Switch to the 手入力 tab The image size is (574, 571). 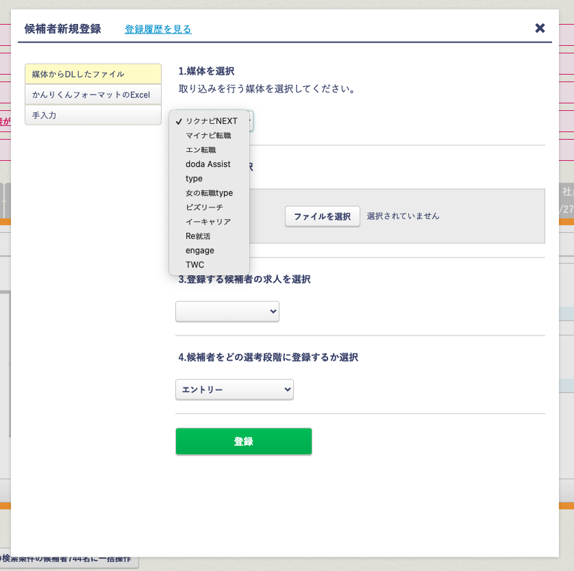(x=92, y=116)
